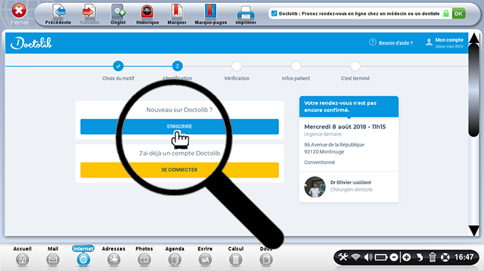Screen dimensions: 484x271
Task: Select the Infos patient step circle
Action: pyautogui.click(x=296, y=66)
